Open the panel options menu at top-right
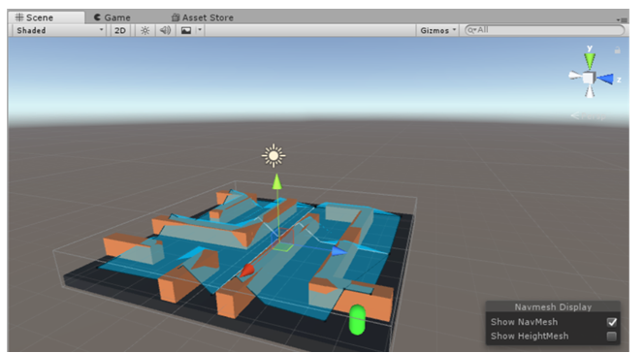The width and height of the screenshot is (644, 353). [x=622, y=19]
